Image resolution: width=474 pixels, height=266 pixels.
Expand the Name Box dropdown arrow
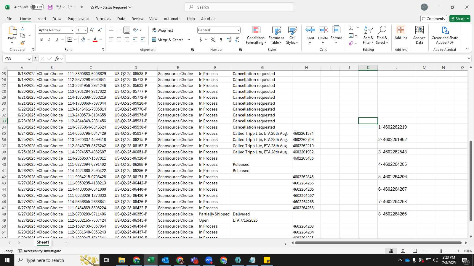coord(29,59)
